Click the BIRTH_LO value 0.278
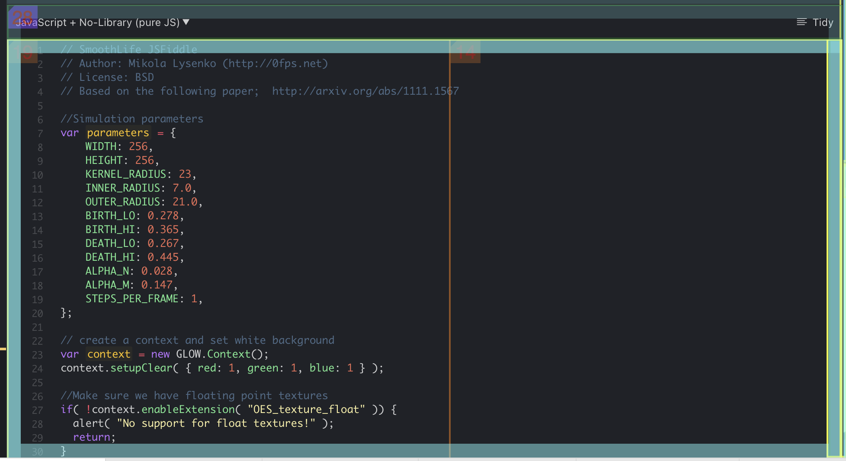This screenshot has height=461, width=846. coord(163,215)
